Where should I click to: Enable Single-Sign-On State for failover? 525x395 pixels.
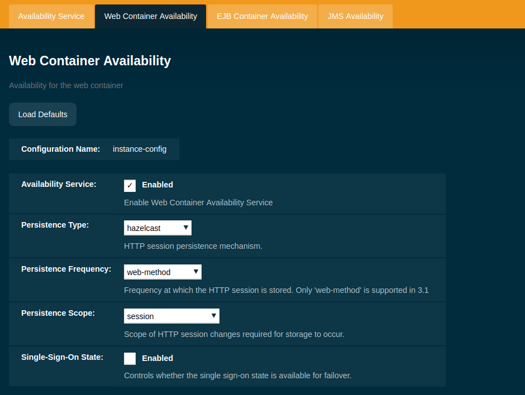pos(130,358)
